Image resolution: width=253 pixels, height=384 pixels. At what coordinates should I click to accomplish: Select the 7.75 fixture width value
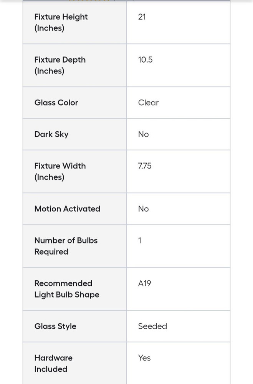[x=145, y=166]
